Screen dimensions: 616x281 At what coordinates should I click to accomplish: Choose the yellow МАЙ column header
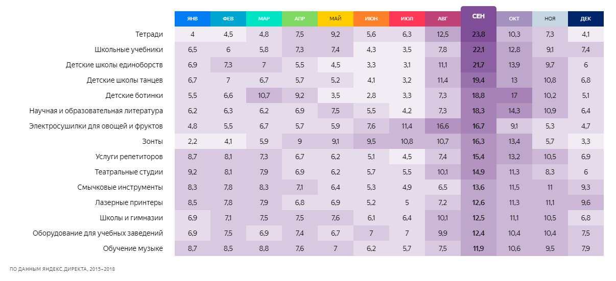336,18
